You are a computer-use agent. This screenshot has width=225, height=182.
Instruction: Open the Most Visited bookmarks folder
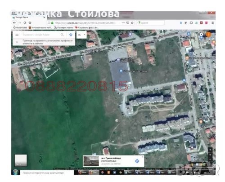click(20, 27)
